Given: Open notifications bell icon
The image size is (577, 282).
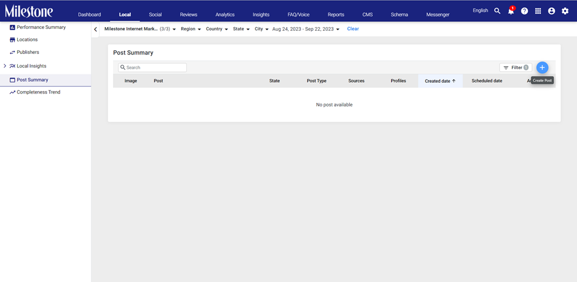Looking at the screenshot, I should (511, 11).
